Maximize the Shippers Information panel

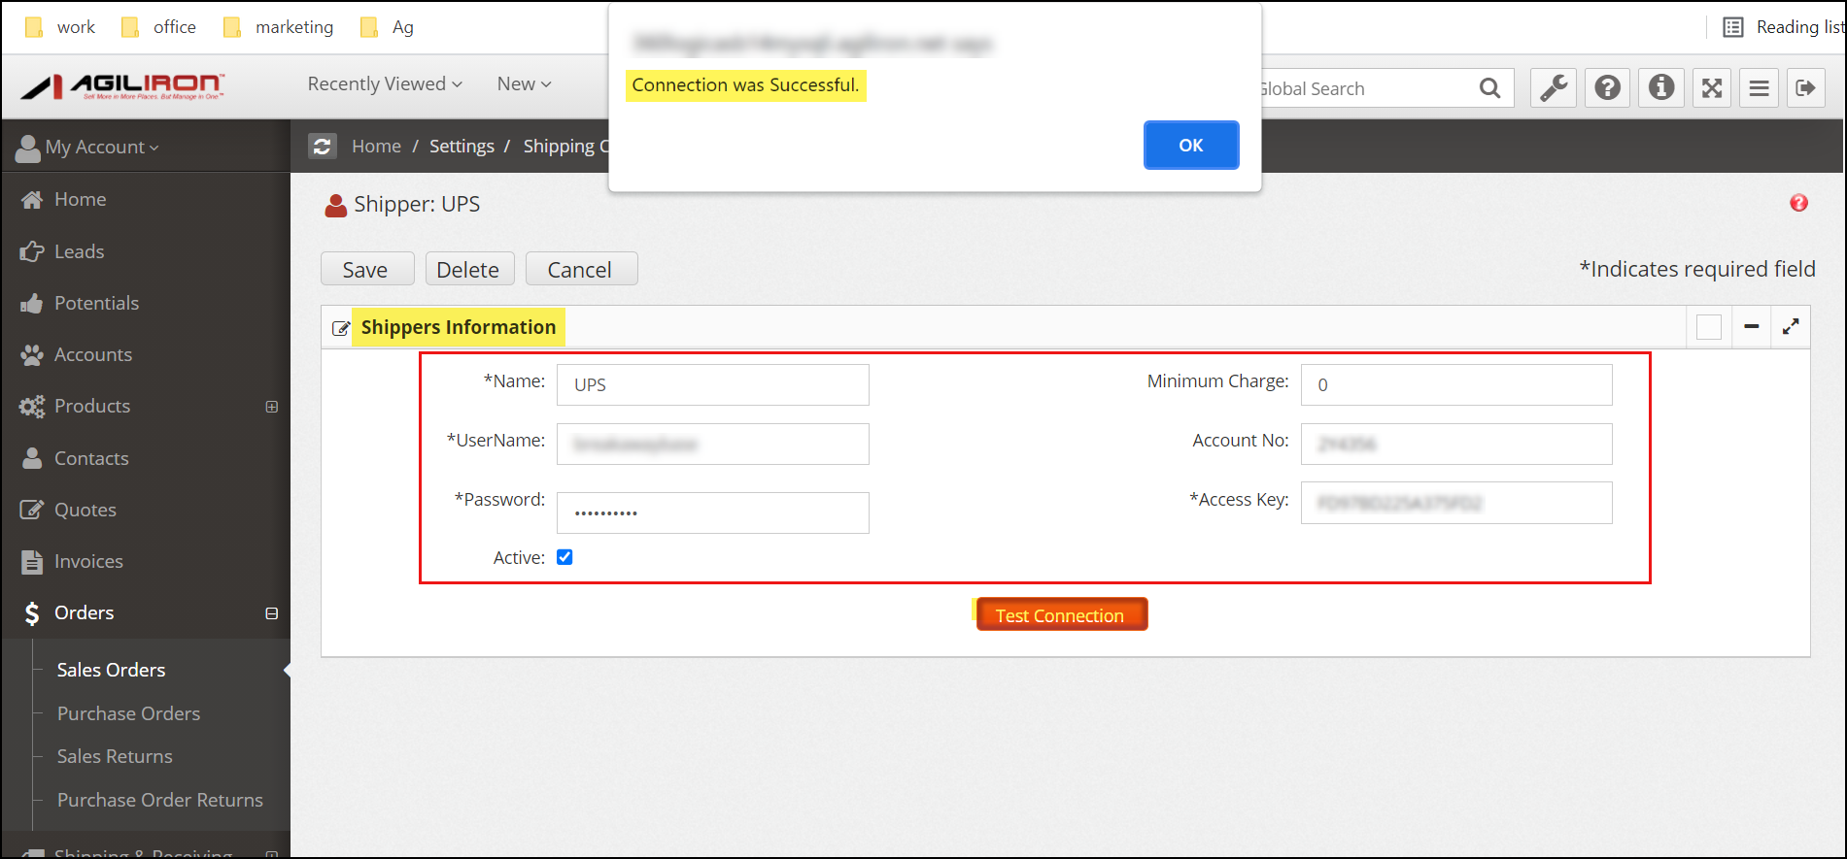[1791, 327]
